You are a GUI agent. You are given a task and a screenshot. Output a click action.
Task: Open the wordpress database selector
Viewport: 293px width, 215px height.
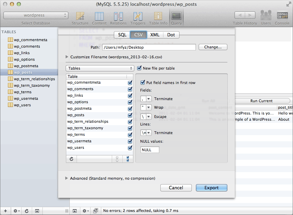point(36,15)
